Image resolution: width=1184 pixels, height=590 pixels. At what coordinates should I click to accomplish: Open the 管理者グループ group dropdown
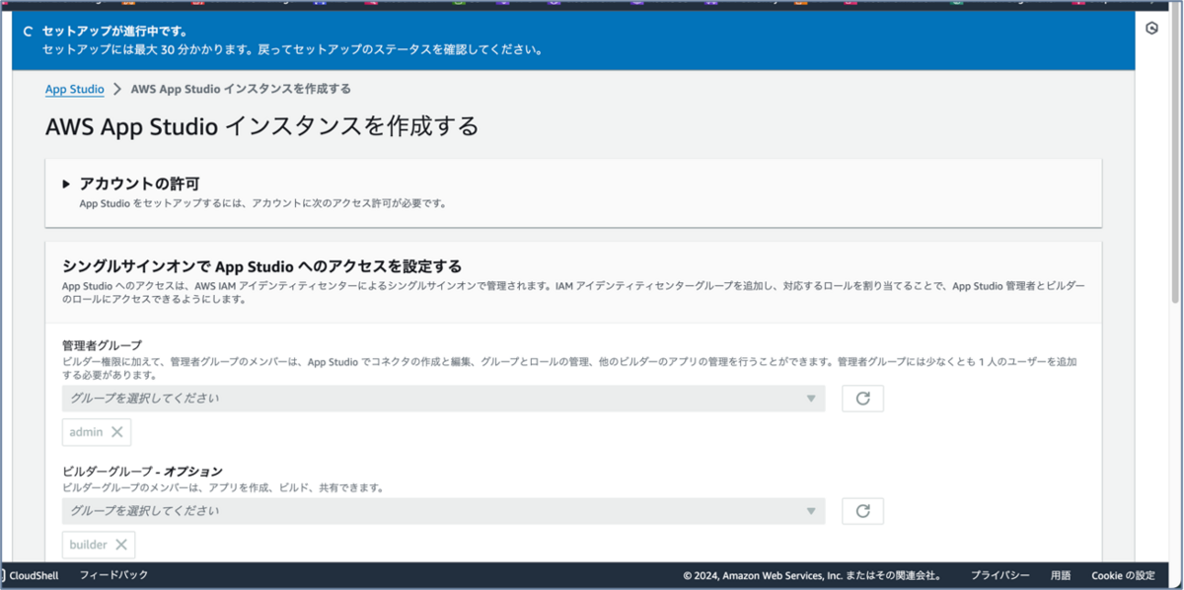(x=443, y=399)
